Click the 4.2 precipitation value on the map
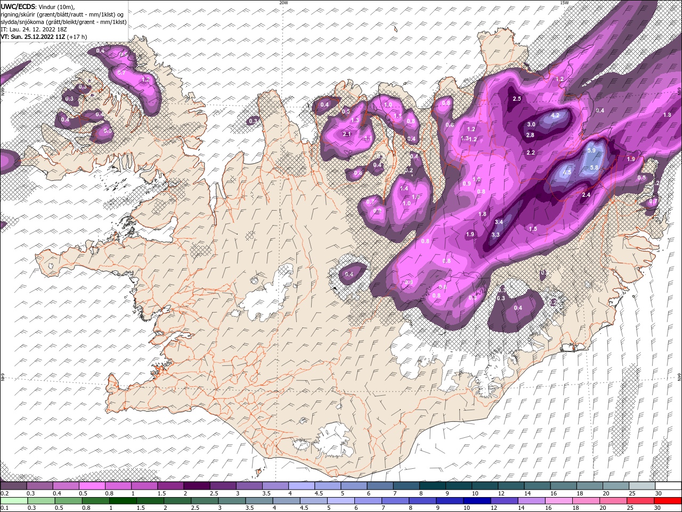 pyautogui.click(x=555, y=115)
